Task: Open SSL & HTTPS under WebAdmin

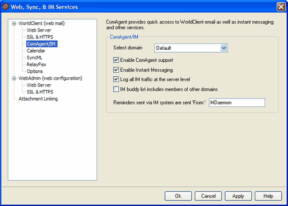Action: coord(40,92)
